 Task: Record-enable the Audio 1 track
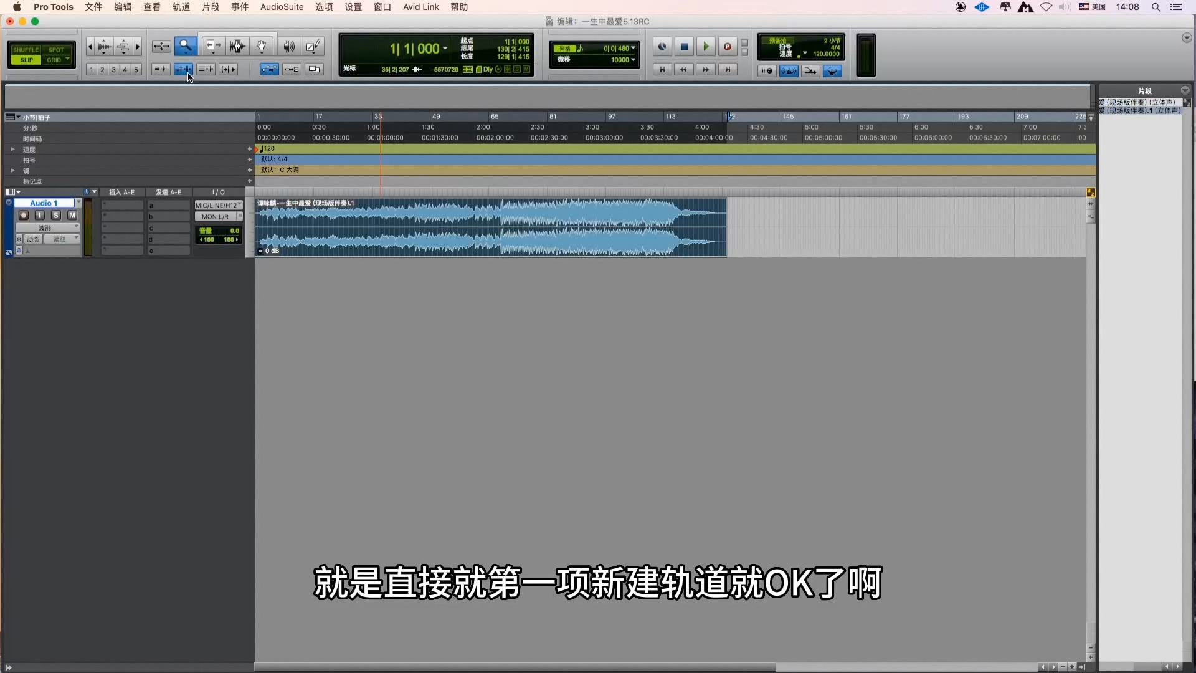coord(24,216)
